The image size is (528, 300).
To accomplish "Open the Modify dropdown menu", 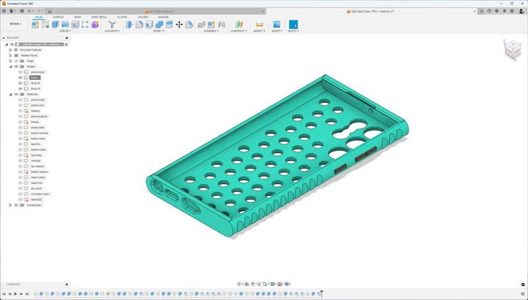I will (x=158, y=31).
